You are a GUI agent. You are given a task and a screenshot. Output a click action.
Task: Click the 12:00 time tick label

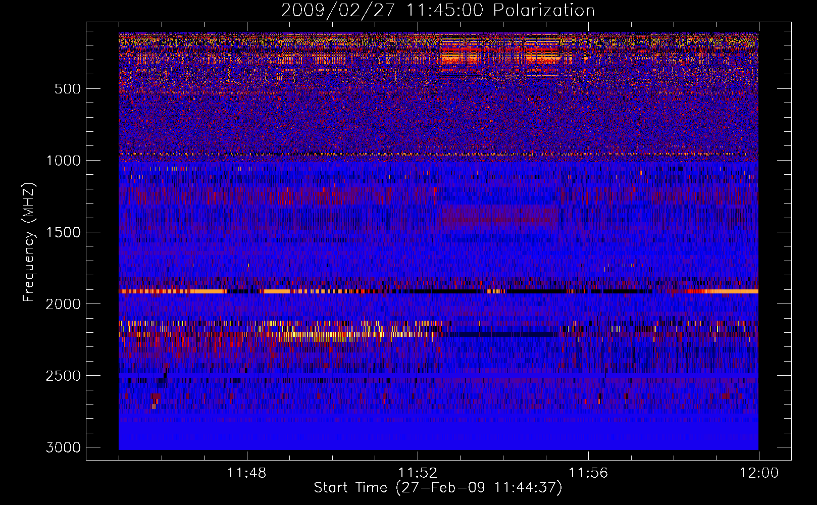759,473
